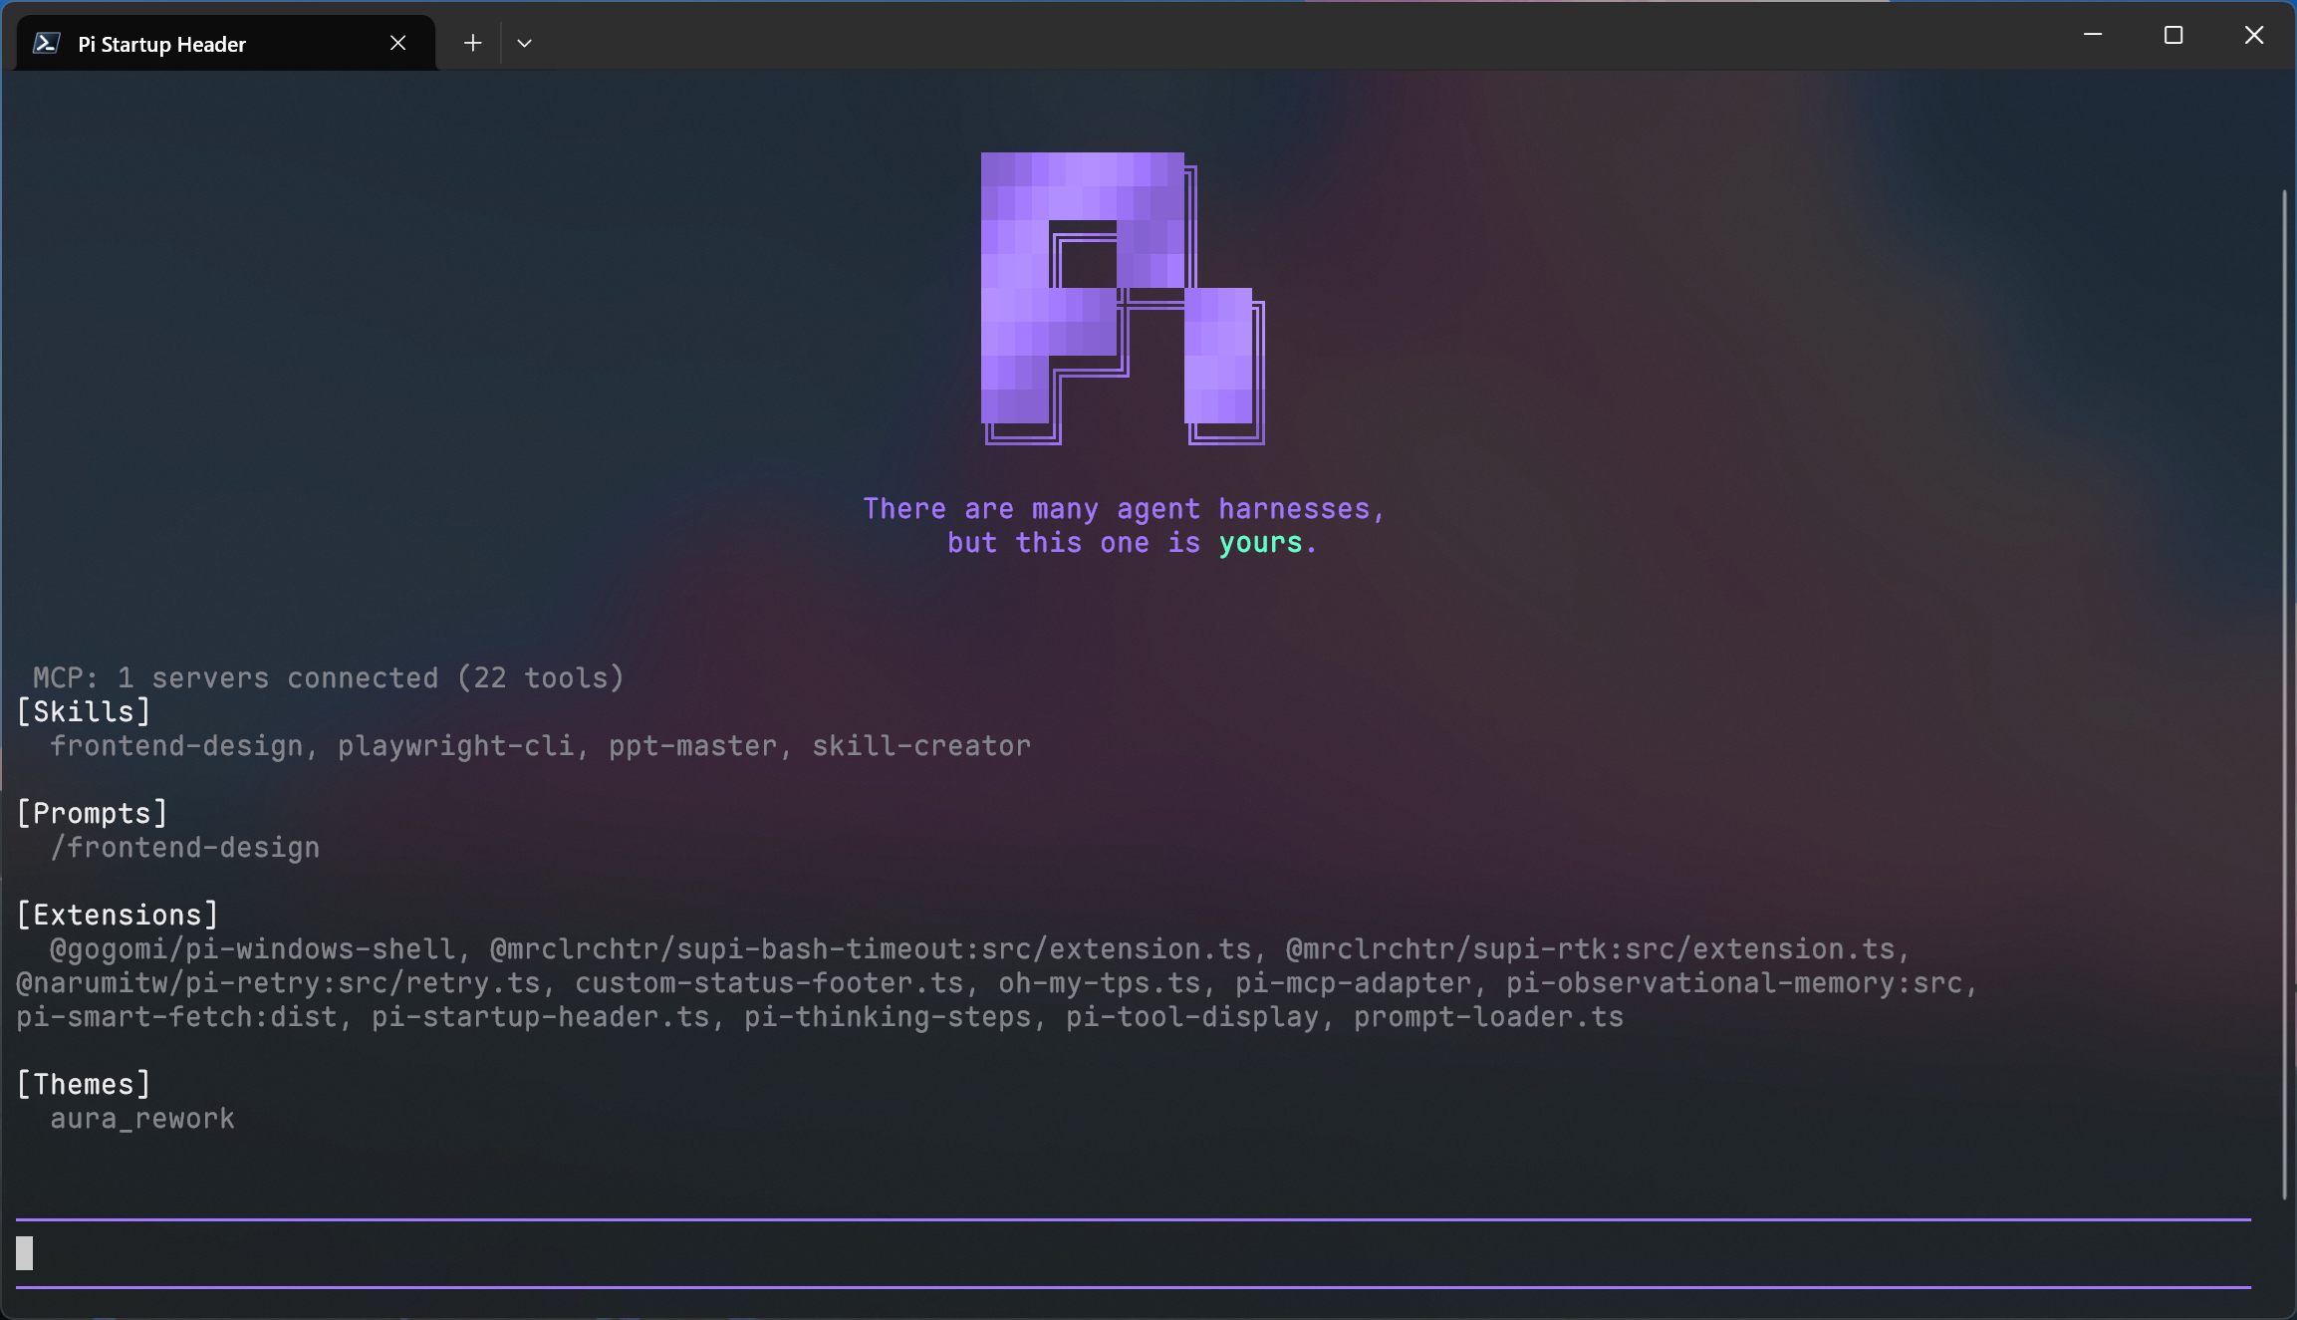Screen dimensions: 2297x1320
Task: Minimize the terminal window
Action: (2093, 35)
